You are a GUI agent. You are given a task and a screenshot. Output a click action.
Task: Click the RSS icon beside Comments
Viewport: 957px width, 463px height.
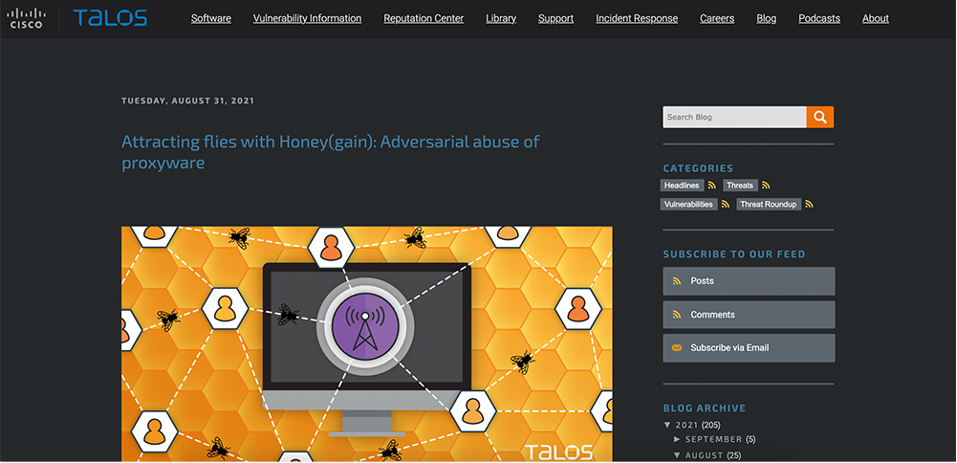676,315
